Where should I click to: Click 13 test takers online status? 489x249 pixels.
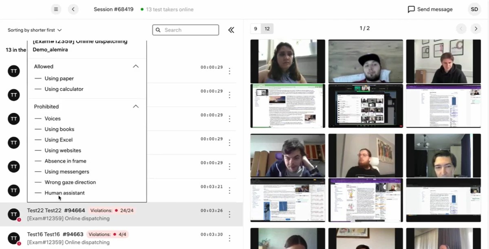[x=167, y=9]
